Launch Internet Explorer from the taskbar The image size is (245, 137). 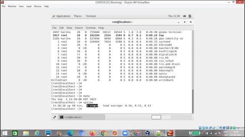point(37,133)
